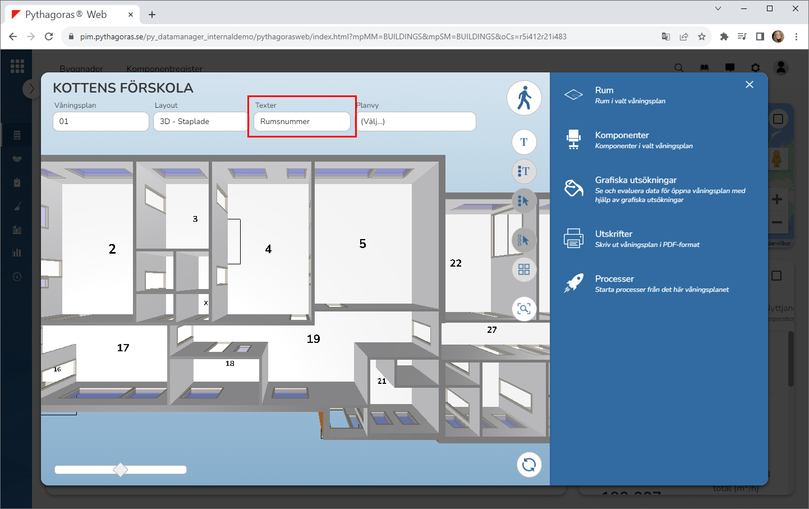Click the slider handle below the floor plan

tap(121, 470)
